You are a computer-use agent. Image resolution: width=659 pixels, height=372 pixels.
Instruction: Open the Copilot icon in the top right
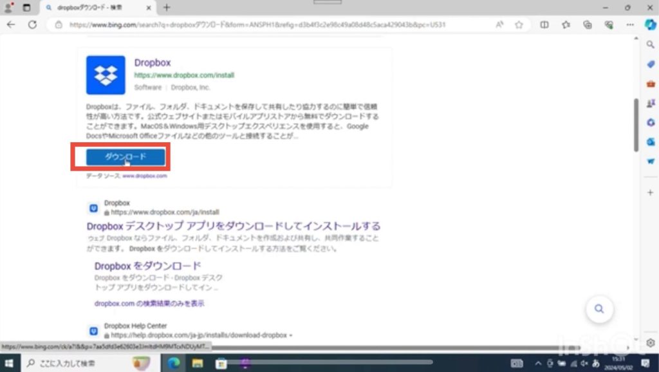pos(650,25)
